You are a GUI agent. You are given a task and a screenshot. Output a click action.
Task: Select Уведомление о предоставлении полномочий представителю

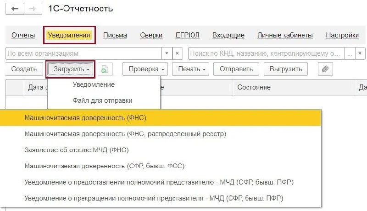[x=160, y=182]
